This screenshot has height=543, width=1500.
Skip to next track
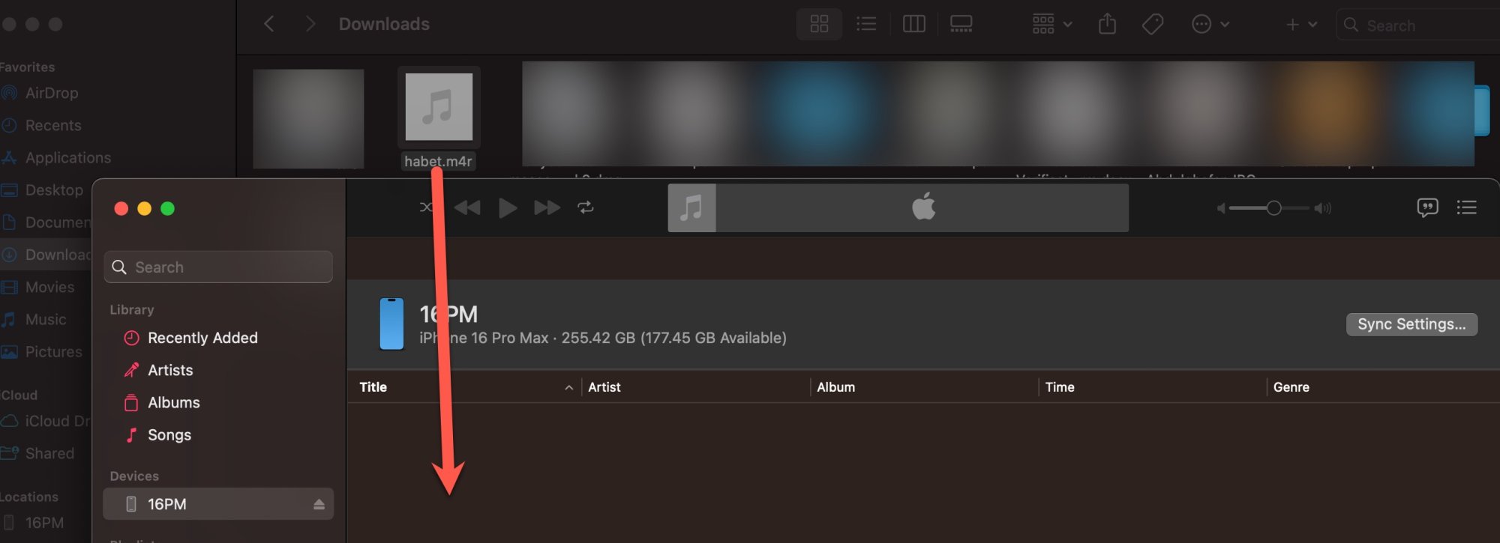point(547,207)
